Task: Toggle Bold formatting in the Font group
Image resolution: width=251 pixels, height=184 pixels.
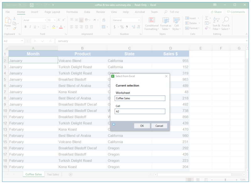Action: [25, 27]
